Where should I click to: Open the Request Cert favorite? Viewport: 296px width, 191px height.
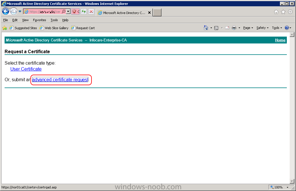click(83, 28)
